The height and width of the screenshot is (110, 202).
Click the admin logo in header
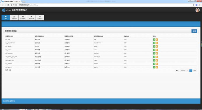(x=4, y=10)
